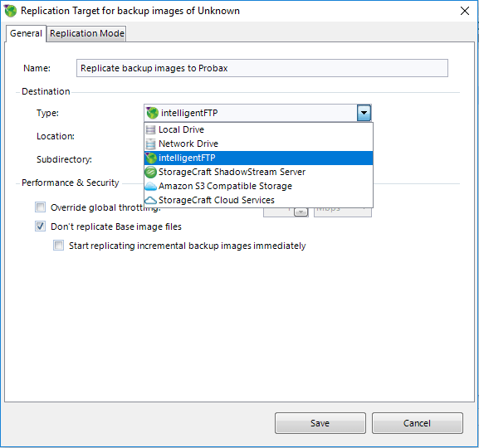Click the application icon in the title bar
Viewport: 479px width, 448px height.
[x=11, y=11]
